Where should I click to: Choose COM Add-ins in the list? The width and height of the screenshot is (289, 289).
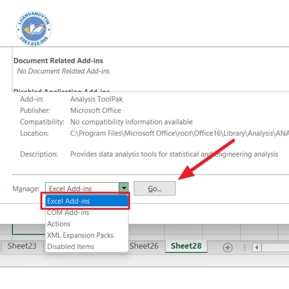[x=68, y=213]
